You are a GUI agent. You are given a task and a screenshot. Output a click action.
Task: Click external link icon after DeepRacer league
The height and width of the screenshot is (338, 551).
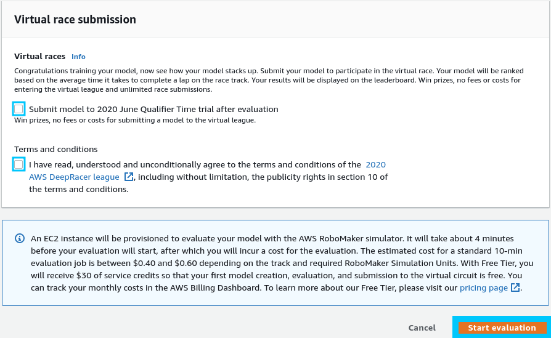pyautogui.click(x=129, y=177)
